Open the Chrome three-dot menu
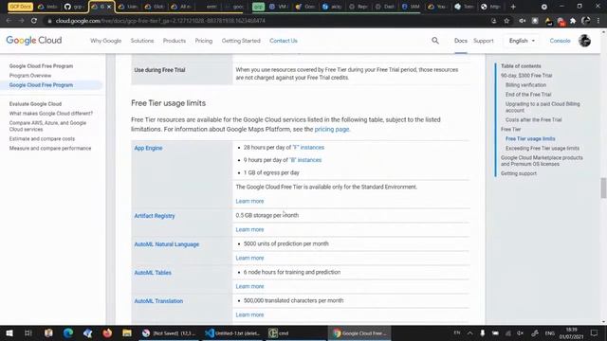Screen dimensions: 607x341 click(598, 21)
